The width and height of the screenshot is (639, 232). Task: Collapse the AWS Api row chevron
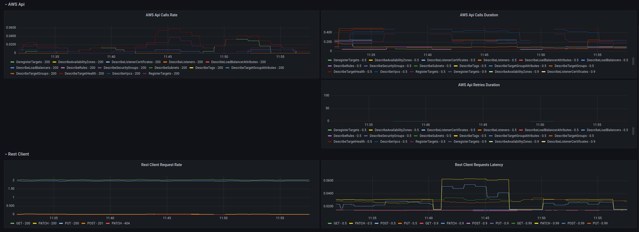[6, 4]
